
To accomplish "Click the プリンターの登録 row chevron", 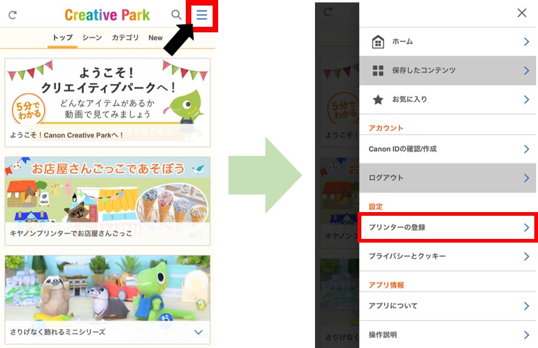I will tap(526, 227).
